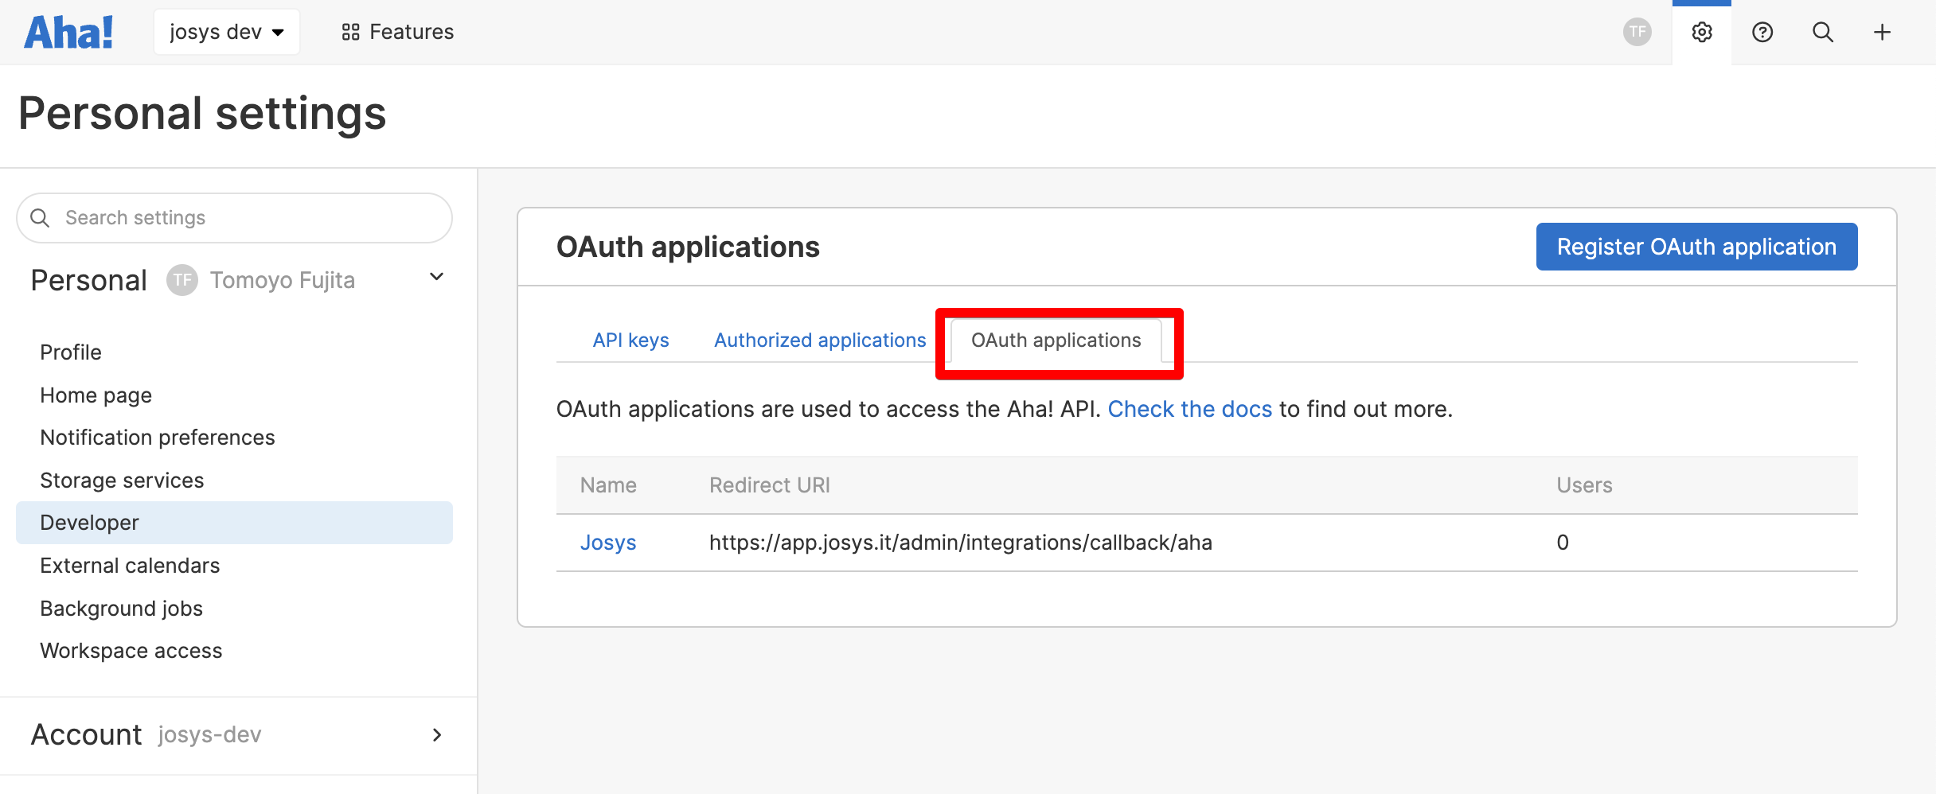This screenshot has height=794, width=1936.
Task: Switch to Authorized applications tab
Action: [x=819, y=341]
